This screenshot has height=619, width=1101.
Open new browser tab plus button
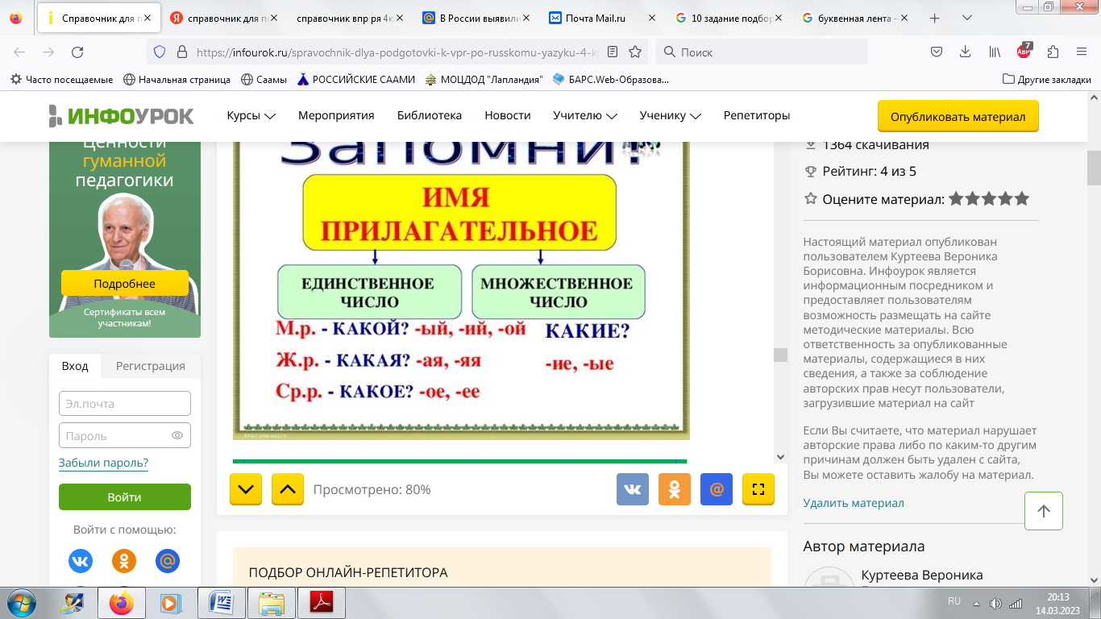pyautogui.click(x=934, y=18)
